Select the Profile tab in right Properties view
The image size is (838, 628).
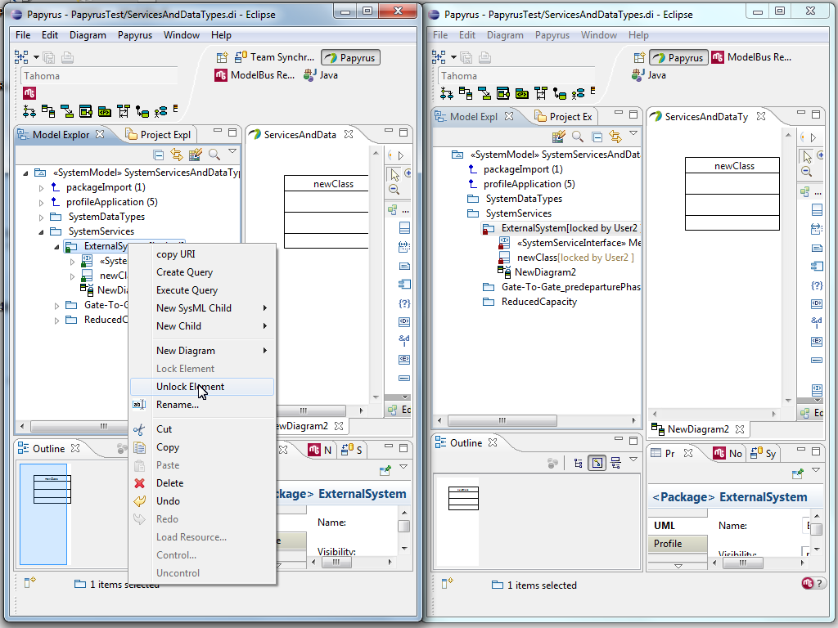tap(677, 544)
